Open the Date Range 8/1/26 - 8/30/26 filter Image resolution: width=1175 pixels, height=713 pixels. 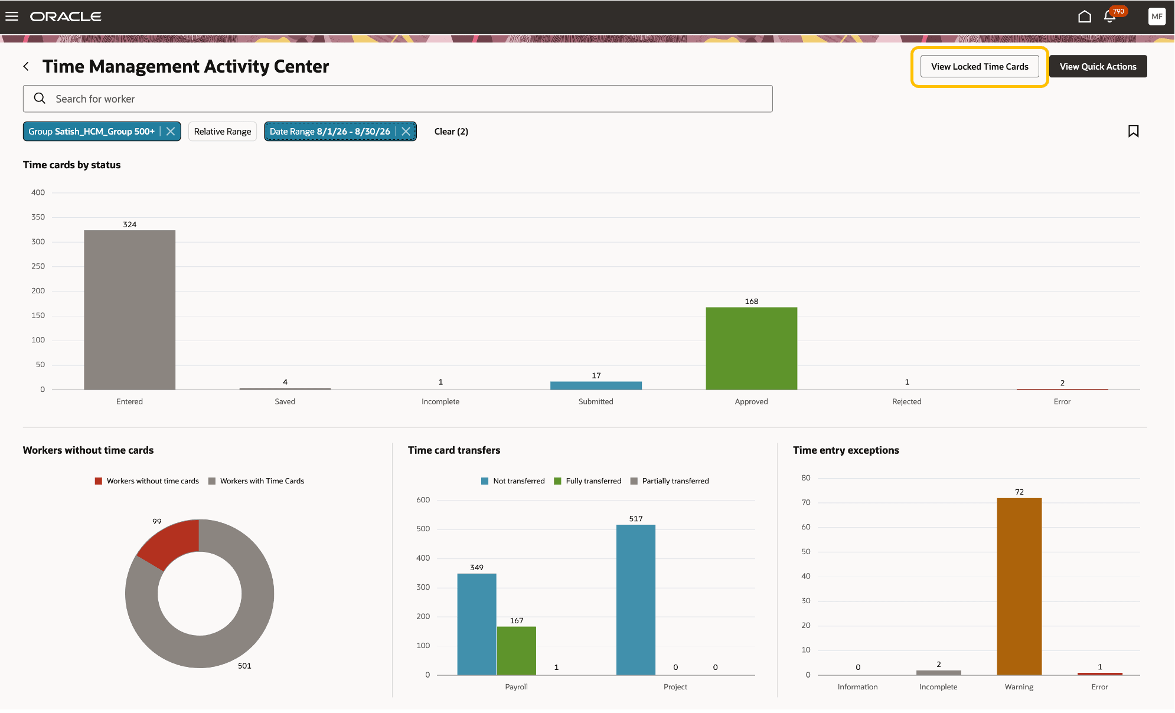pyautogui.click(x=330, y=132)
